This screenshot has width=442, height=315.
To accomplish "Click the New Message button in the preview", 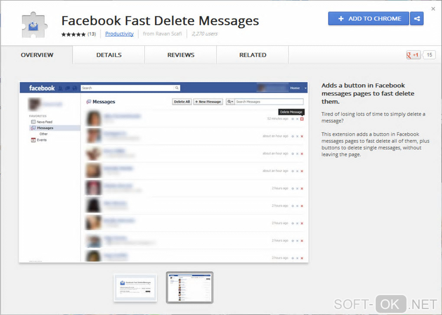I will 208,102.
